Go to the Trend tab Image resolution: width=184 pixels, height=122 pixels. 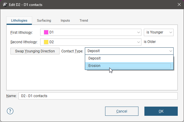84,21
